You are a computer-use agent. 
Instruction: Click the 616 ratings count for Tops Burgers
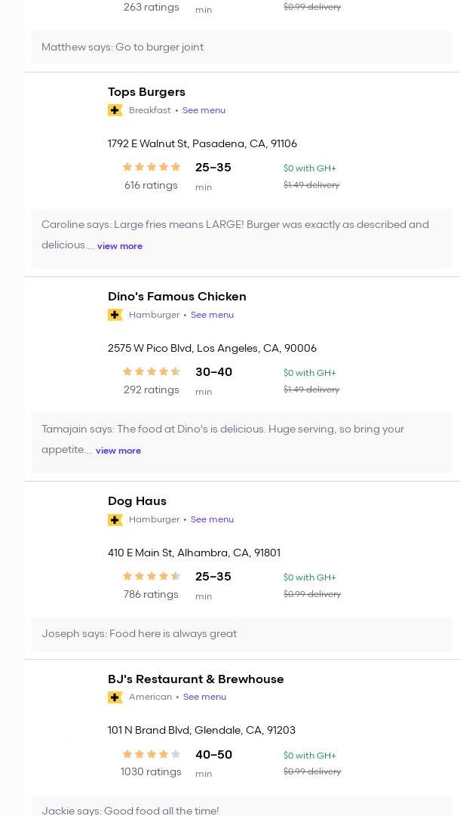pyautogui.click(x=151, y=186)
